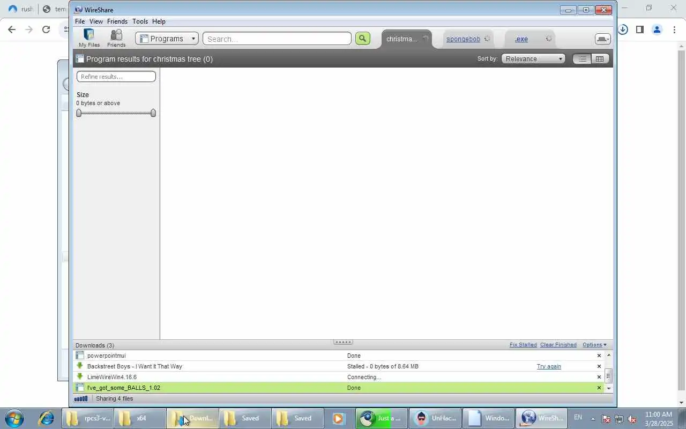Open the View menu
Viewport: 686px width, 429px height.
(96, 21)
